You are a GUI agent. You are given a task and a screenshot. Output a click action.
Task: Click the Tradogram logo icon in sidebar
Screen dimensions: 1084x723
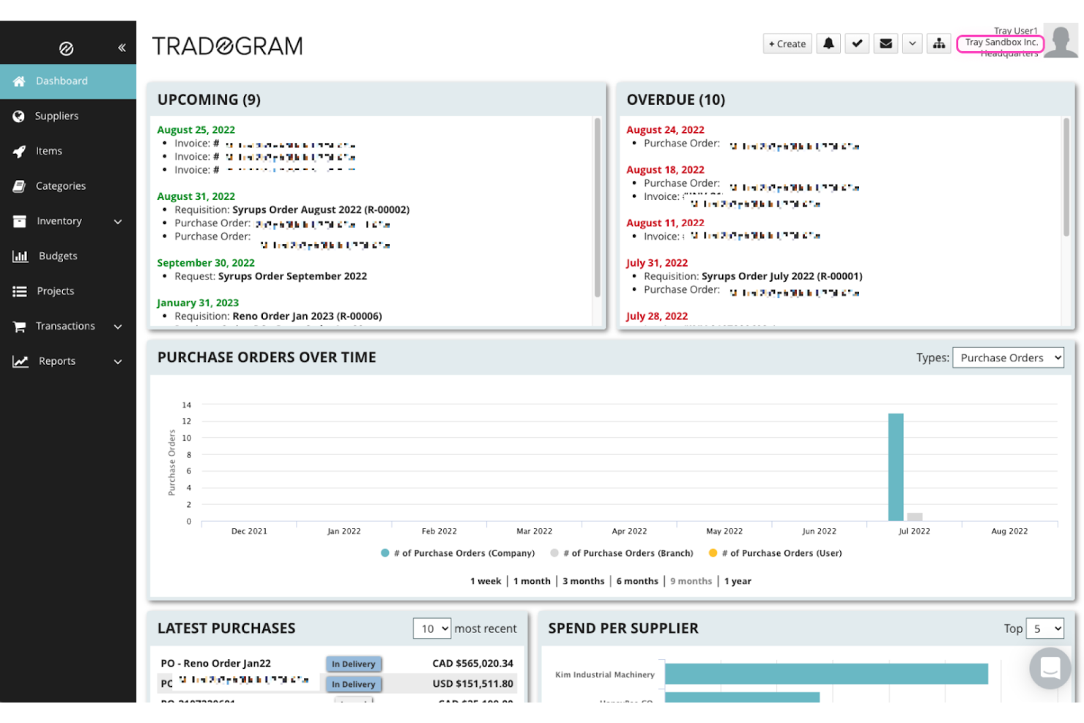tap(66, 48)
